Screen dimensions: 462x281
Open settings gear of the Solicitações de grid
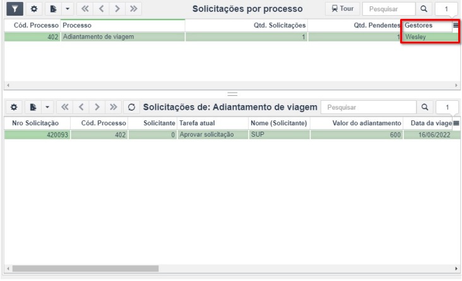click(14, 107)
